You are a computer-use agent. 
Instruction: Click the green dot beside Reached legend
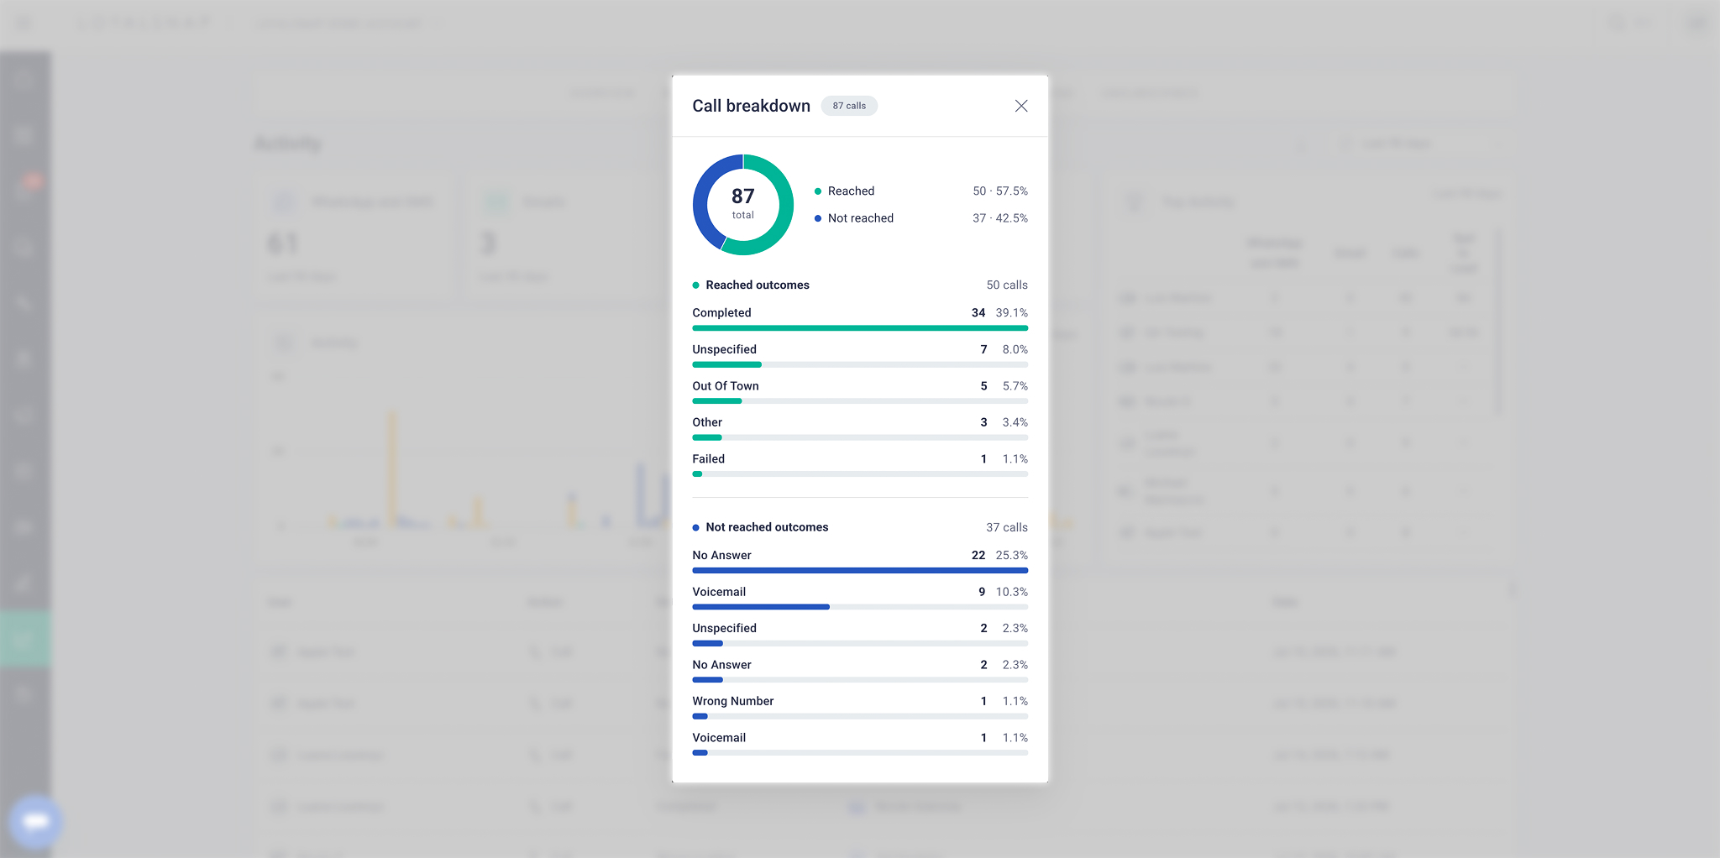[x=817, y=191]
